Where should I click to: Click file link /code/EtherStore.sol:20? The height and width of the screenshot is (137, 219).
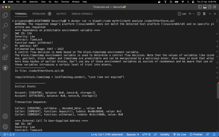[x=46, y=71]
